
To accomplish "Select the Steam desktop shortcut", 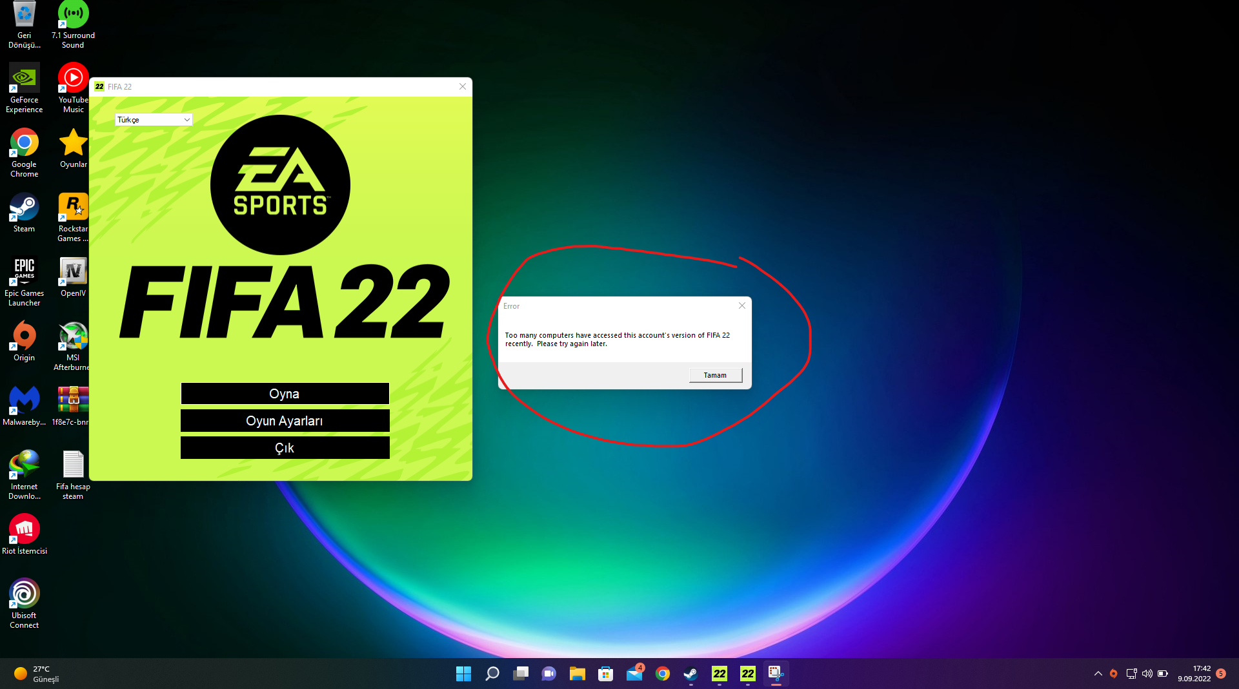I will [25, 213].
